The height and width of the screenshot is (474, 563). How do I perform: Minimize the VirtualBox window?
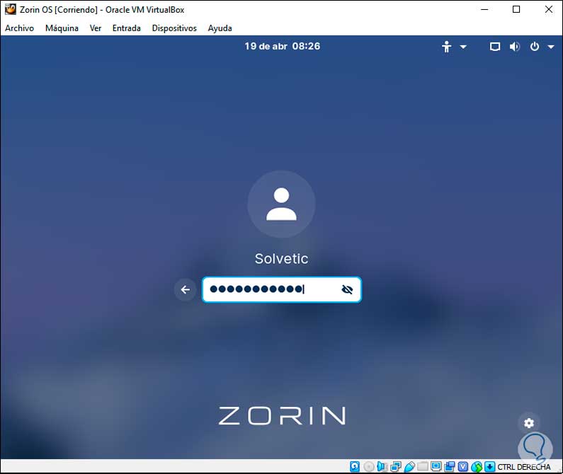484,9
